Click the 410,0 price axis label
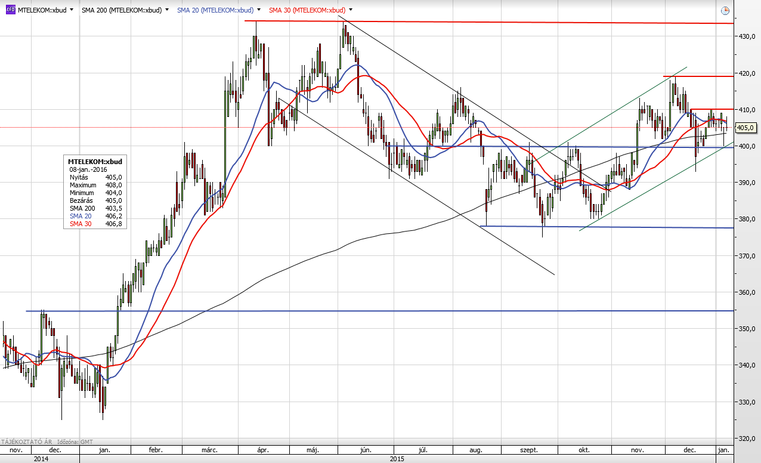The image size is (761, 463). pyautogui.click(x=748, y=110)
